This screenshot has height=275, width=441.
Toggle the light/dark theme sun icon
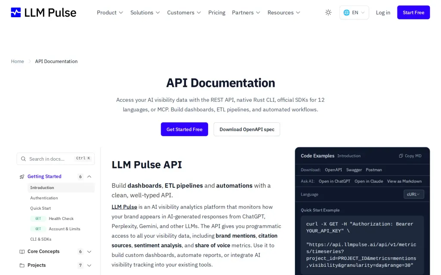point(328,12)
